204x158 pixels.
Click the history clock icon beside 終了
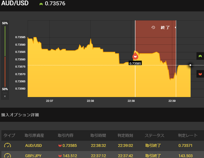click(x=153, y=27)
